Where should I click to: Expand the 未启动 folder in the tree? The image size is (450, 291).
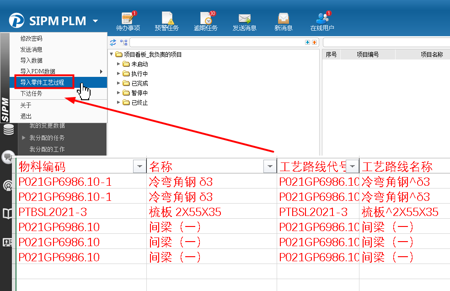coord(119,64)
